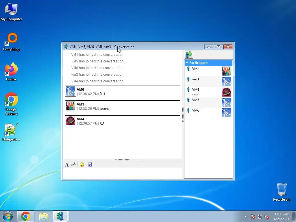Viewport: 296px width, 222px height.
Task: Show hidden system tray icons
Action: tap(246, 217)
